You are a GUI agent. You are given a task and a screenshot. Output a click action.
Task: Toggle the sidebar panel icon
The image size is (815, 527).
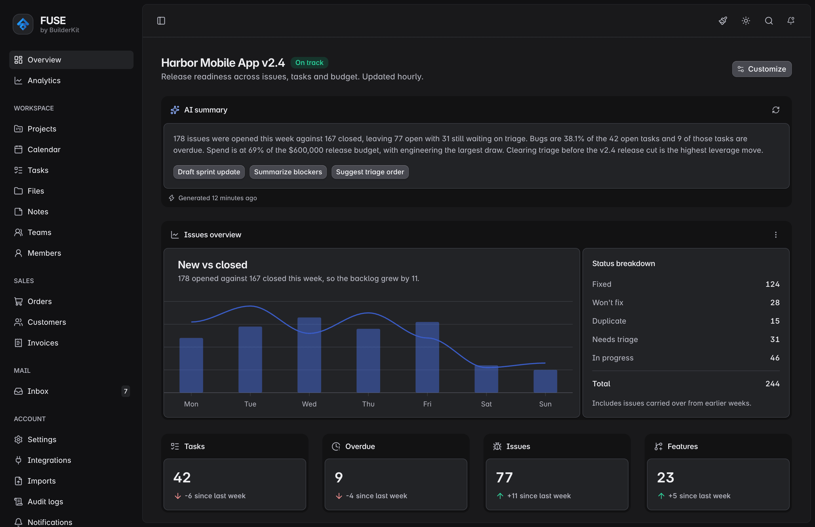(161, 21)
